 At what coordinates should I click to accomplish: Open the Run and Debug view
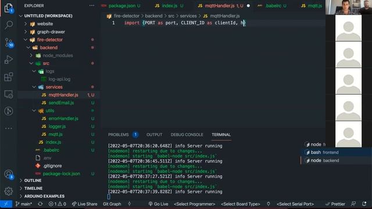click(9, 59)
